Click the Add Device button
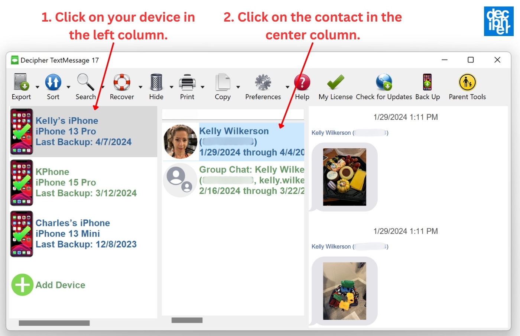 tap(48, 285)
